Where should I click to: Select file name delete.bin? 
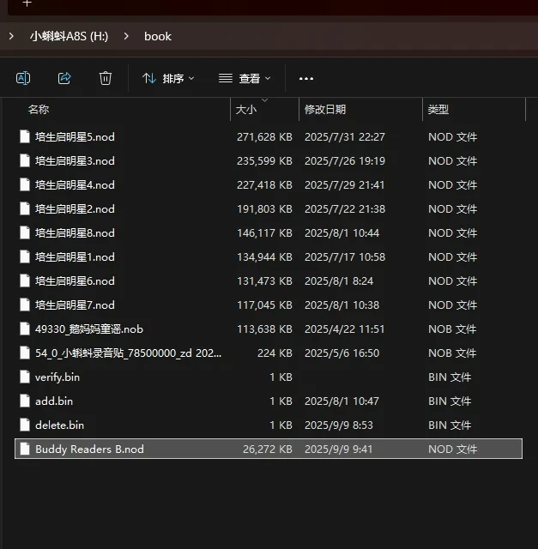pos(59,425)
